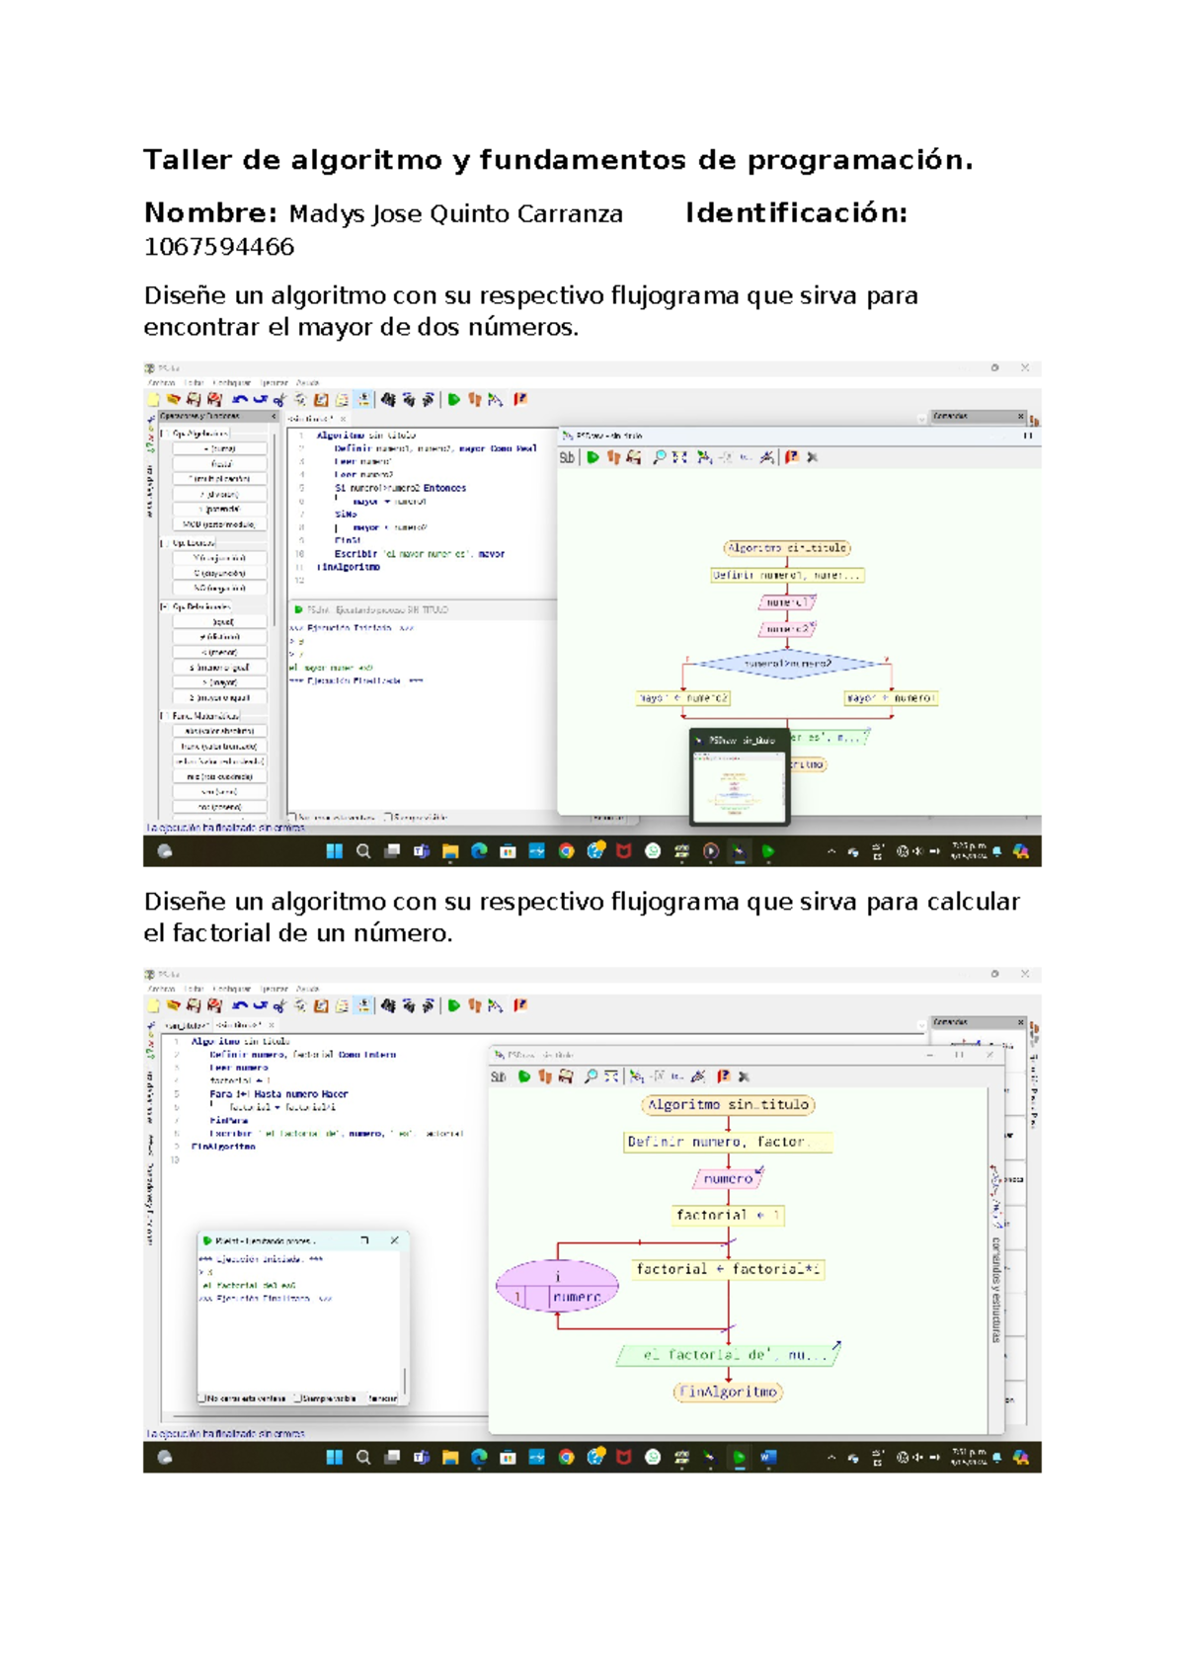This screenshot has height=1675, width=1185.
Task: Click Word icon in lower screenshot taskbar
Action: [x=769, y=1457]
